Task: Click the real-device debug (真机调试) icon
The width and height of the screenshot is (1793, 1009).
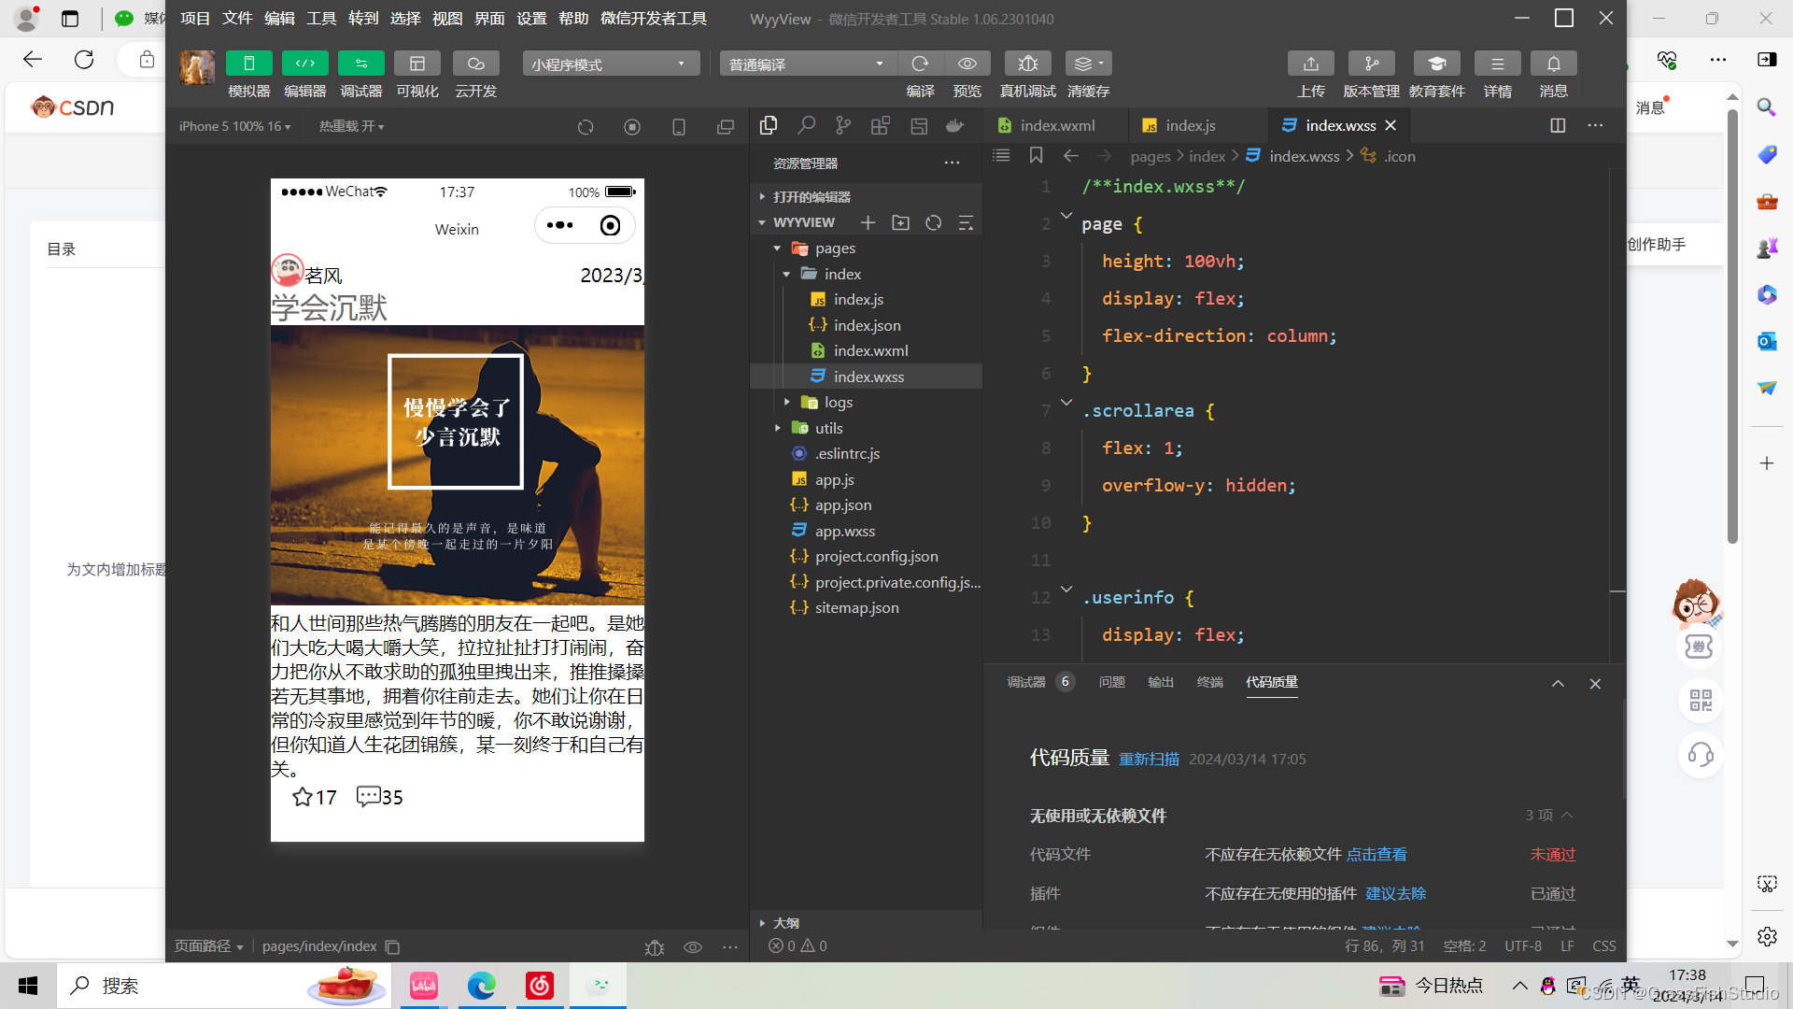Action: [1027, 64]
